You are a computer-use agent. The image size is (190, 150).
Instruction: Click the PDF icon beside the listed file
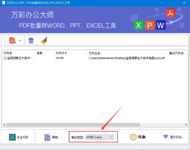coord(5,58)
